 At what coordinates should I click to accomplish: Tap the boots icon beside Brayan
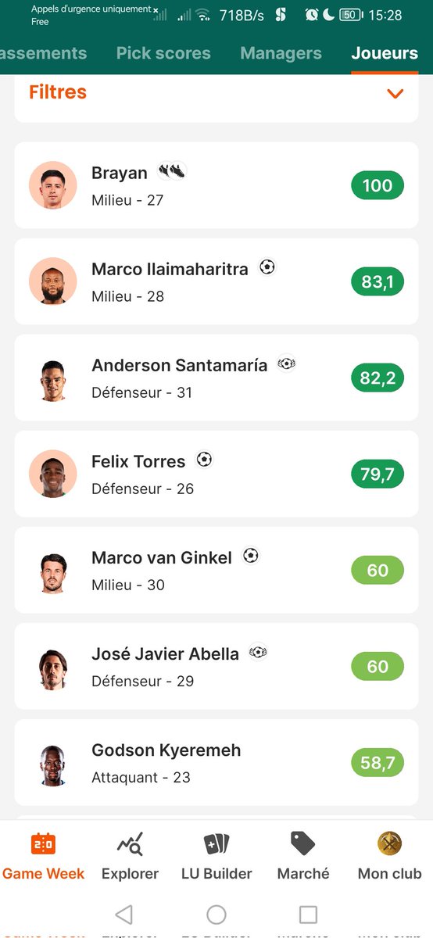click(172, 170)
